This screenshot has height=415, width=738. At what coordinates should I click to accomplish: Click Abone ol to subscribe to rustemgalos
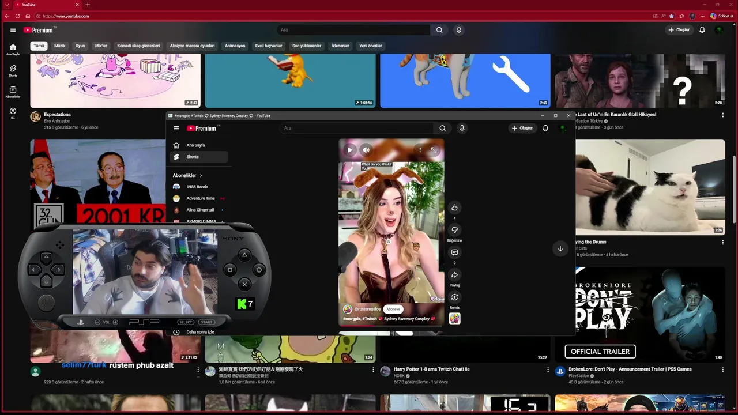(393, 309)
